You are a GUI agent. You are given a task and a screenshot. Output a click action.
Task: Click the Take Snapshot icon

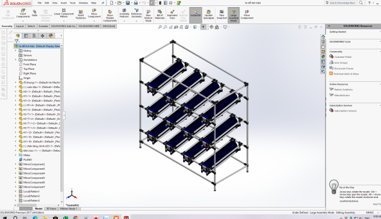click(221, 14)
